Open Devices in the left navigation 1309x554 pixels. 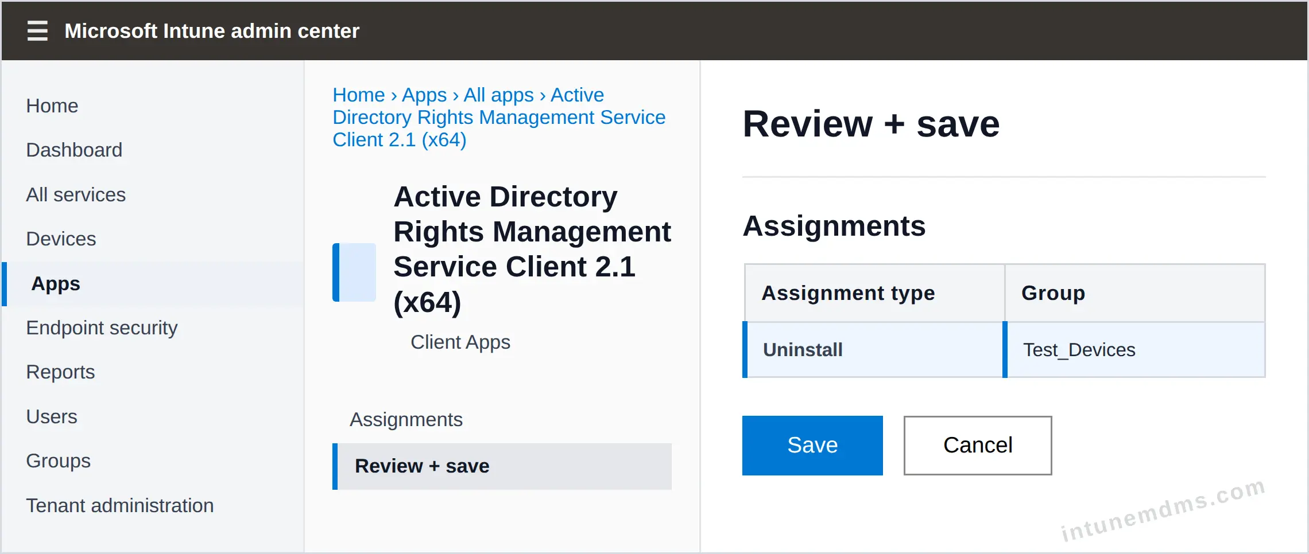coord(61,239)
